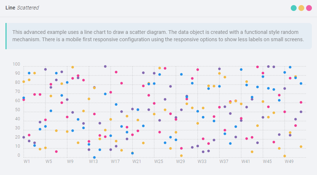Click the "Line Scattered" chart title
The image size is (317, 175).
click(x=22, y=8)
